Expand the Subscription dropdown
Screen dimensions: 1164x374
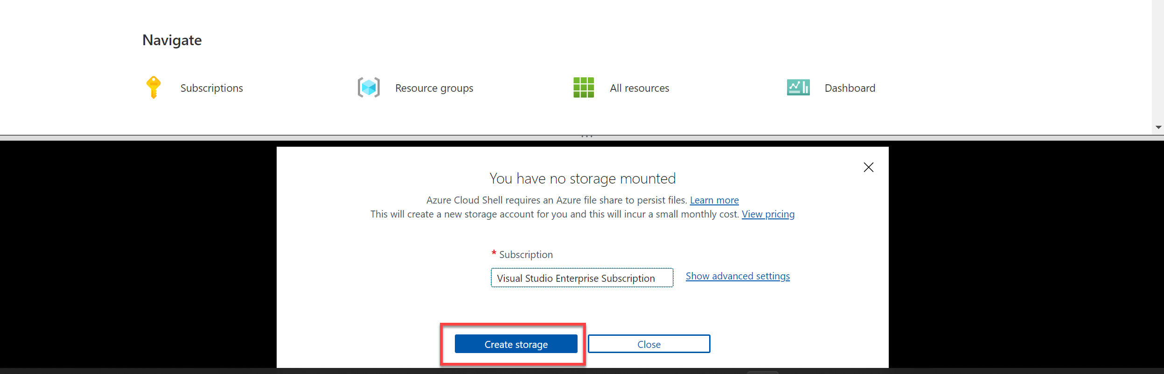pos(581,278)
